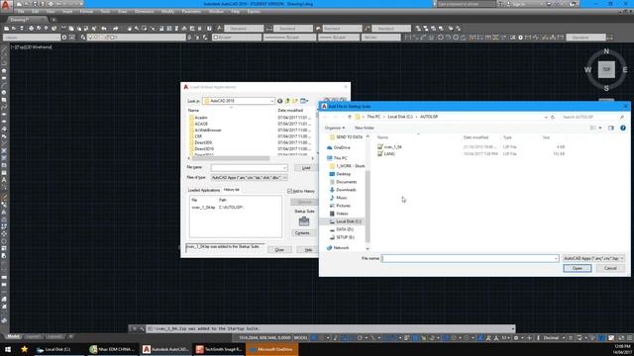634x356 pixels.
Task: Toggle the Add to History checkbox
Action: click(289, 191)
